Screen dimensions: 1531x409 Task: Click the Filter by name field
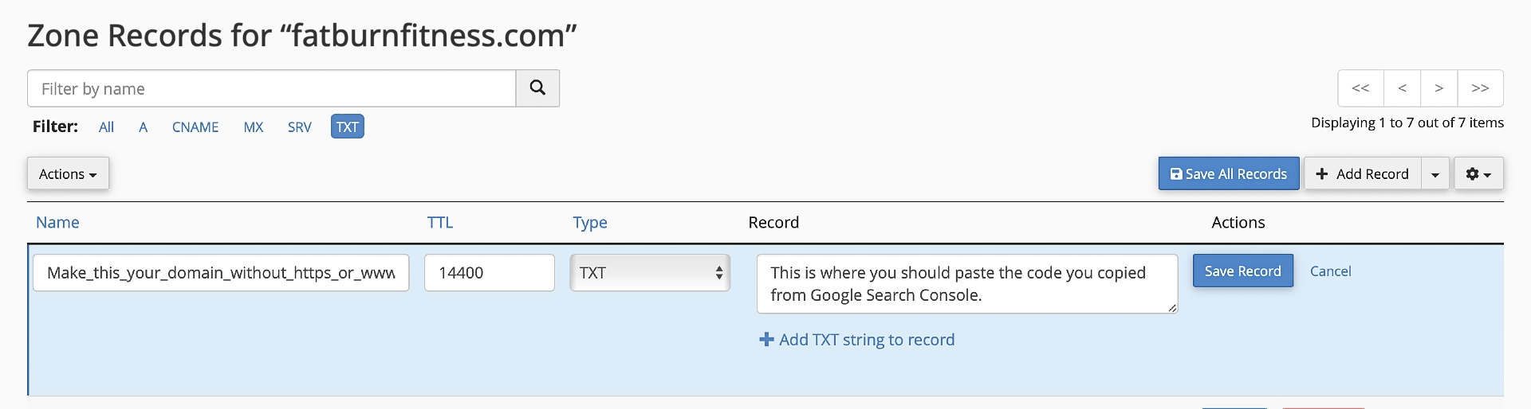point(271,88)
